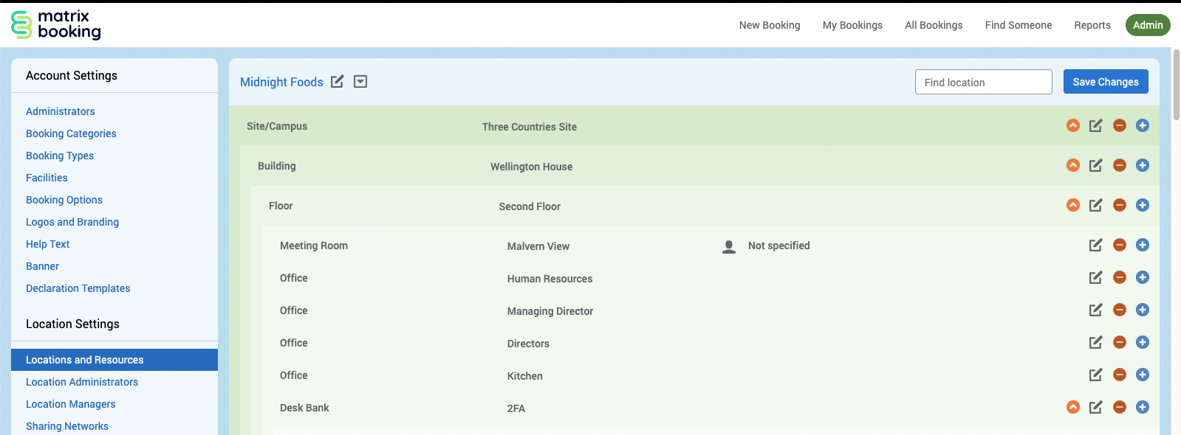Screen dimensions: 1181x435
Task: Remove the Three Countries Site
Action: [1119, 125]
